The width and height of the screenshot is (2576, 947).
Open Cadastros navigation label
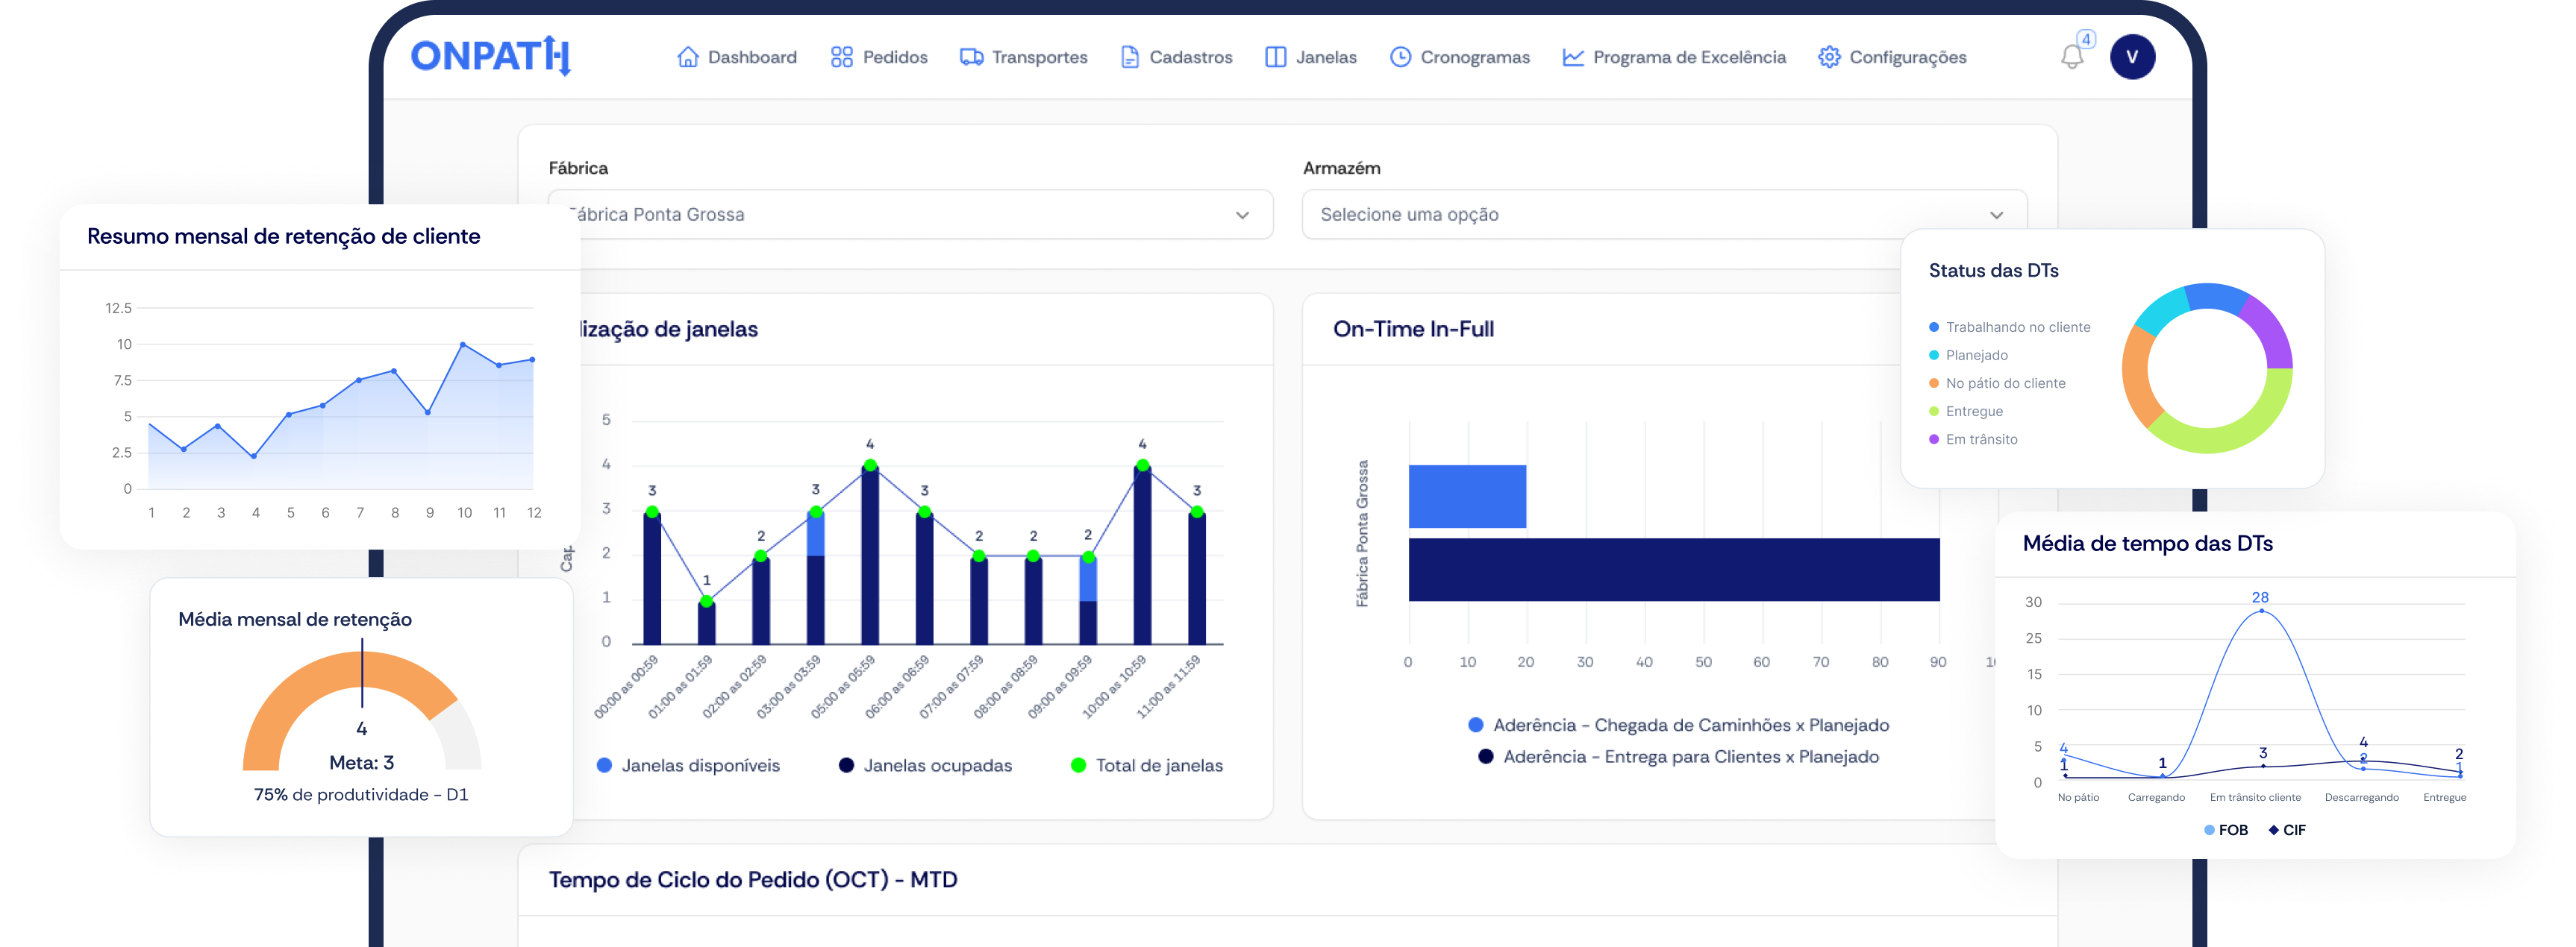1190,57
